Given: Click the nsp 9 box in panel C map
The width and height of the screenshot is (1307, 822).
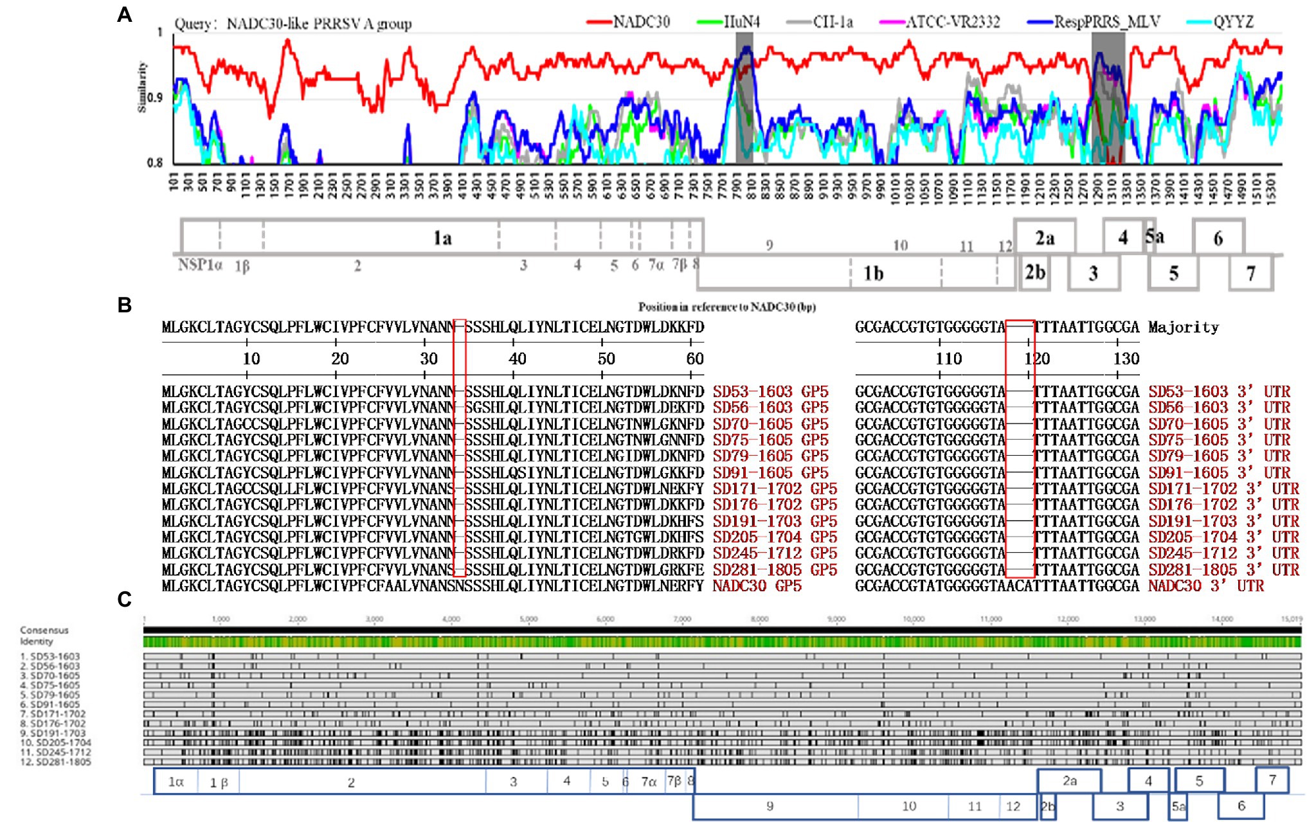Looking at the screenshot, I should pyautogui.click(x=776, y=807).
